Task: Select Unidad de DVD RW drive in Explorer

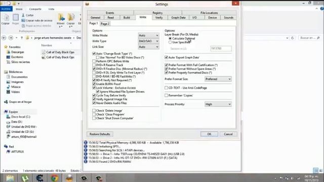Action: click(23, 127)
